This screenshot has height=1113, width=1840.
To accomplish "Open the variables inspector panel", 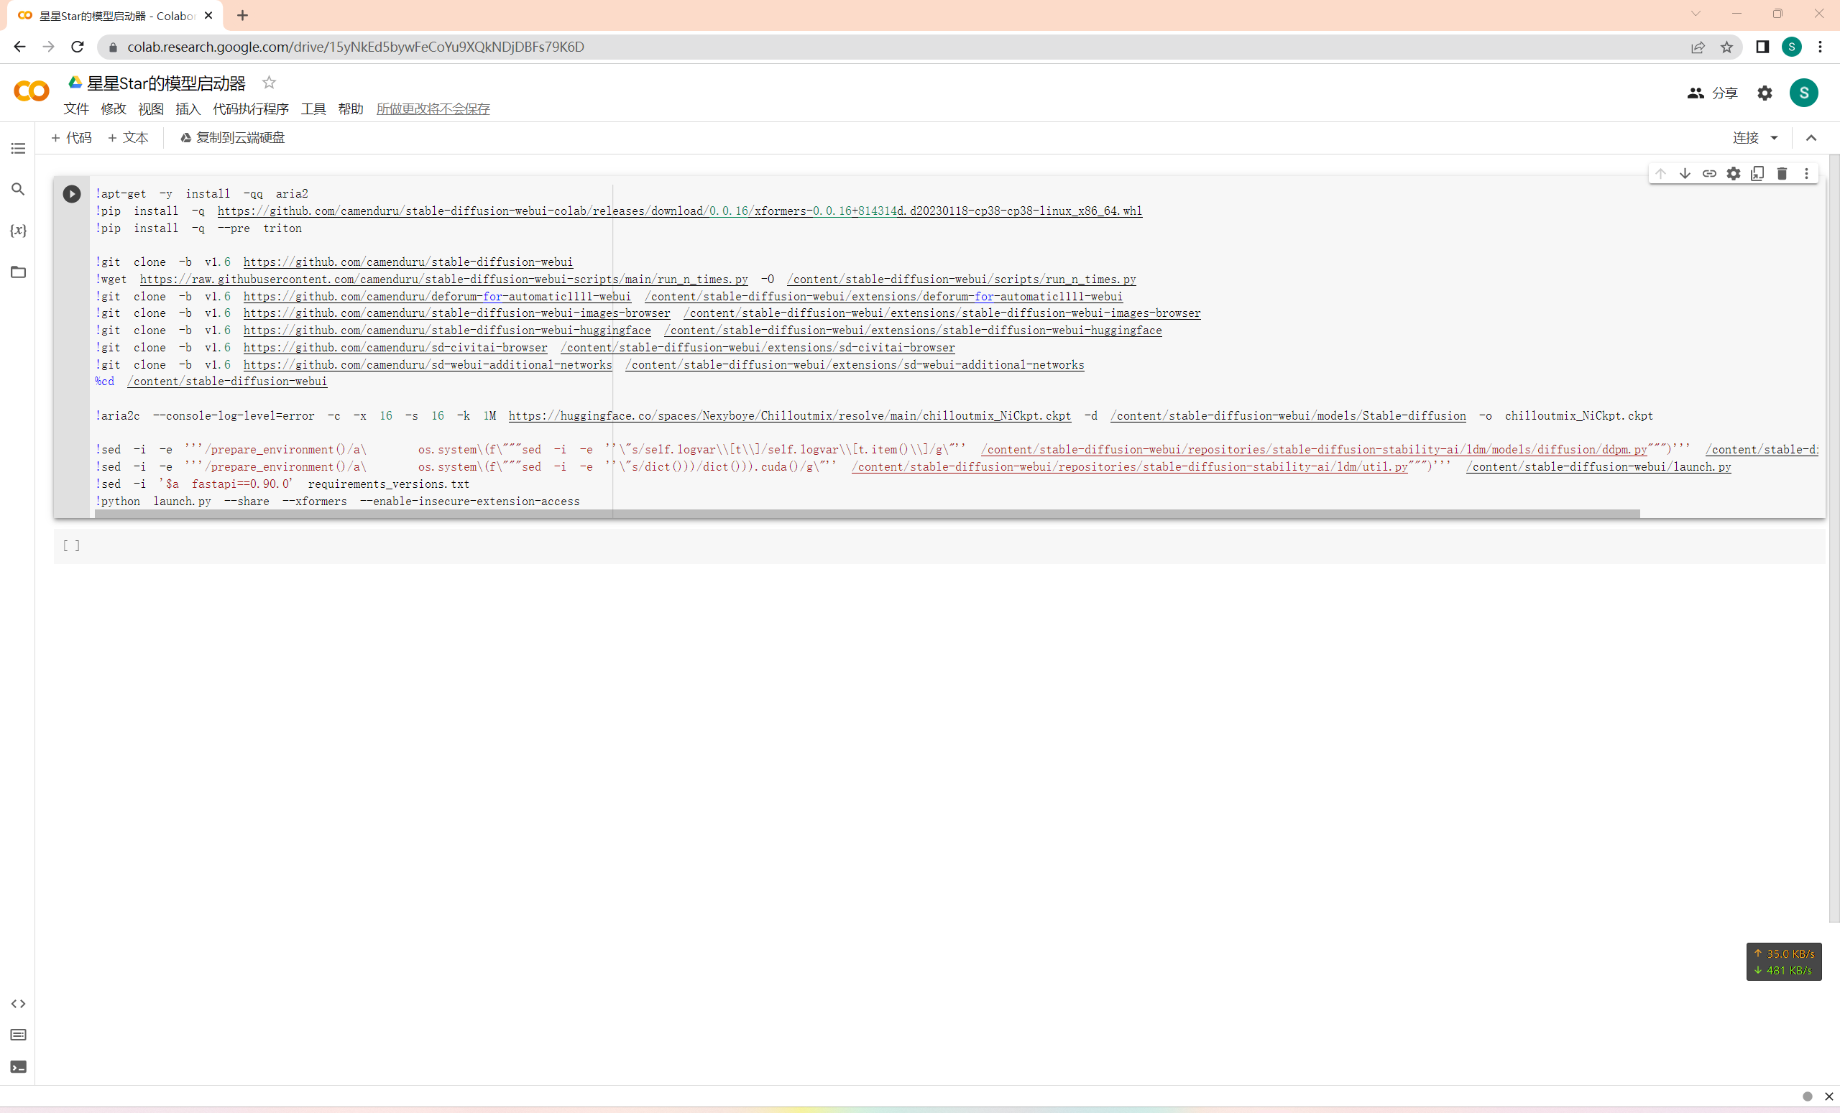I will coord(18,231).
